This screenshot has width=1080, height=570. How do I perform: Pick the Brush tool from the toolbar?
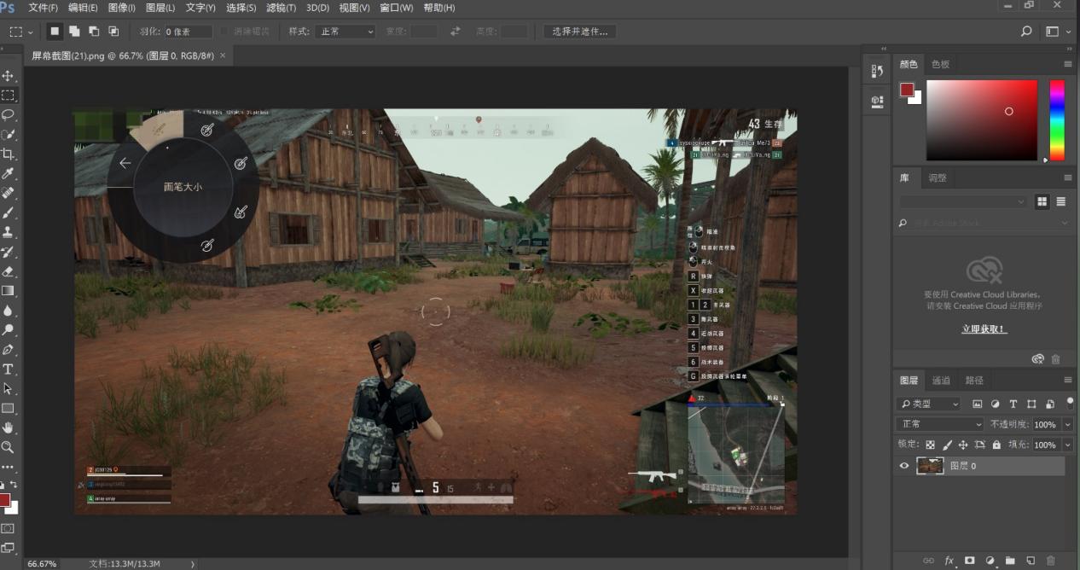click(10, 213)
